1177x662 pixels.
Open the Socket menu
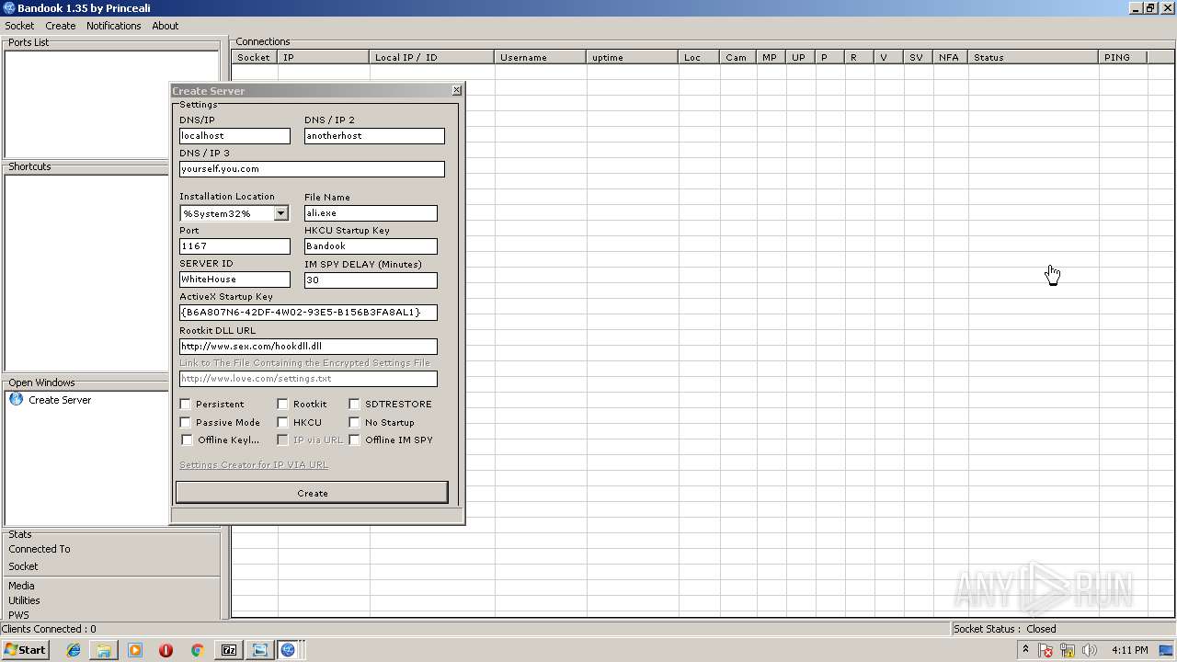(19, 26)
